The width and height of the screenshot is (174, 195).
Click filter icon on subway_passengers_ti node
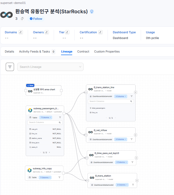point(60,117)
